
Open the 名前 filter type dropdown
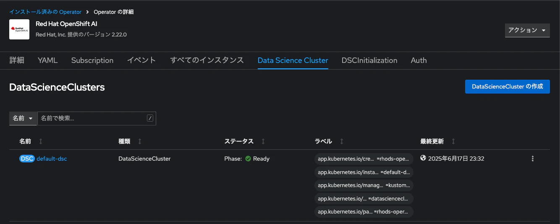tap(23, 118)
